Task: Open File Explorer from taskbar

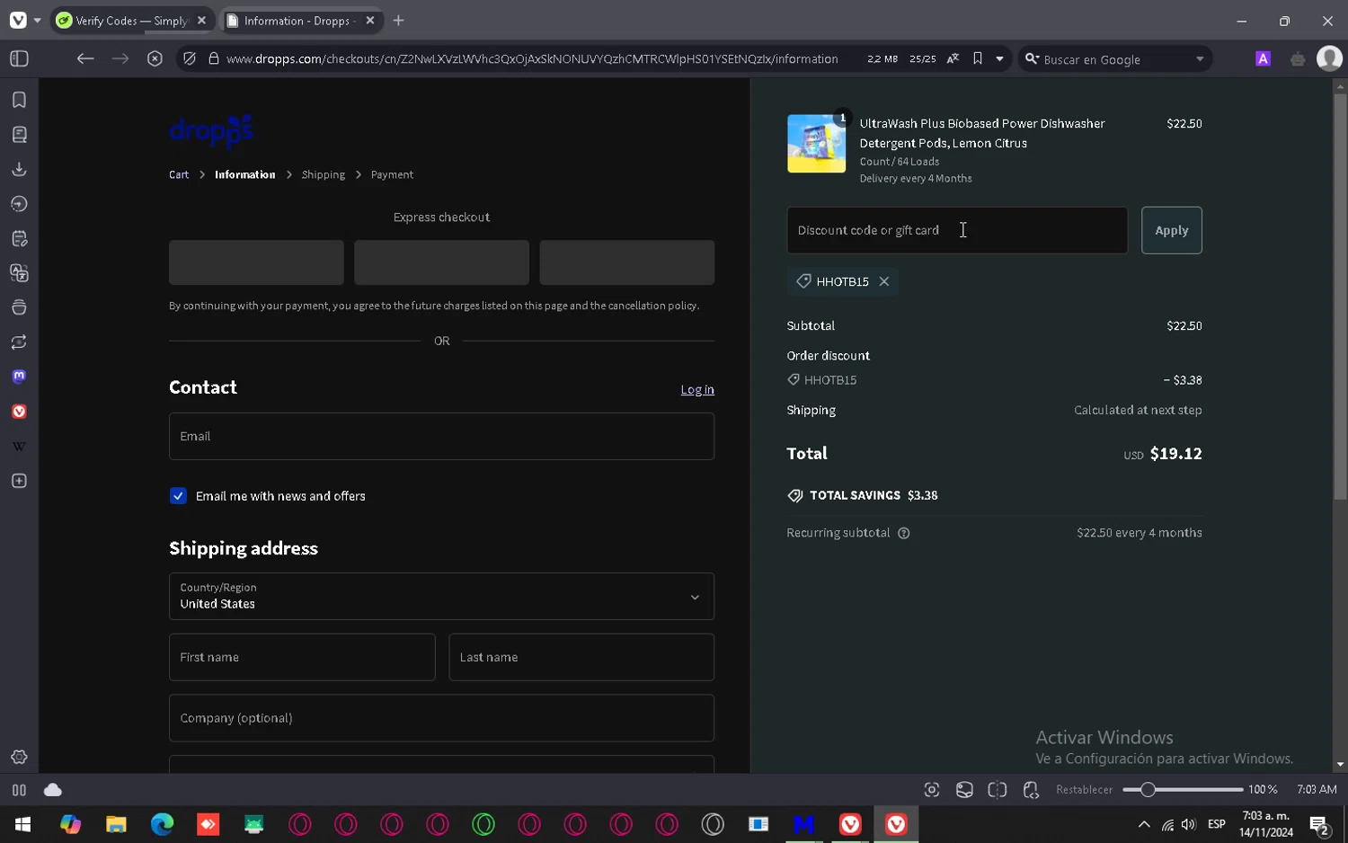Action: [x=116, y=824]
